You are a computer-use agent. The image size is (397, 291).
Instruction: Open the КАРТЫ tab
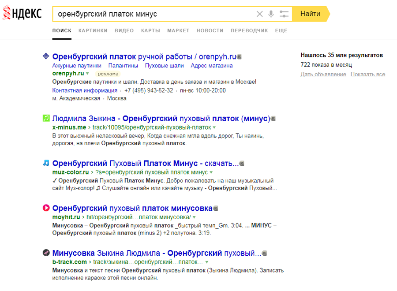[151, 30]
